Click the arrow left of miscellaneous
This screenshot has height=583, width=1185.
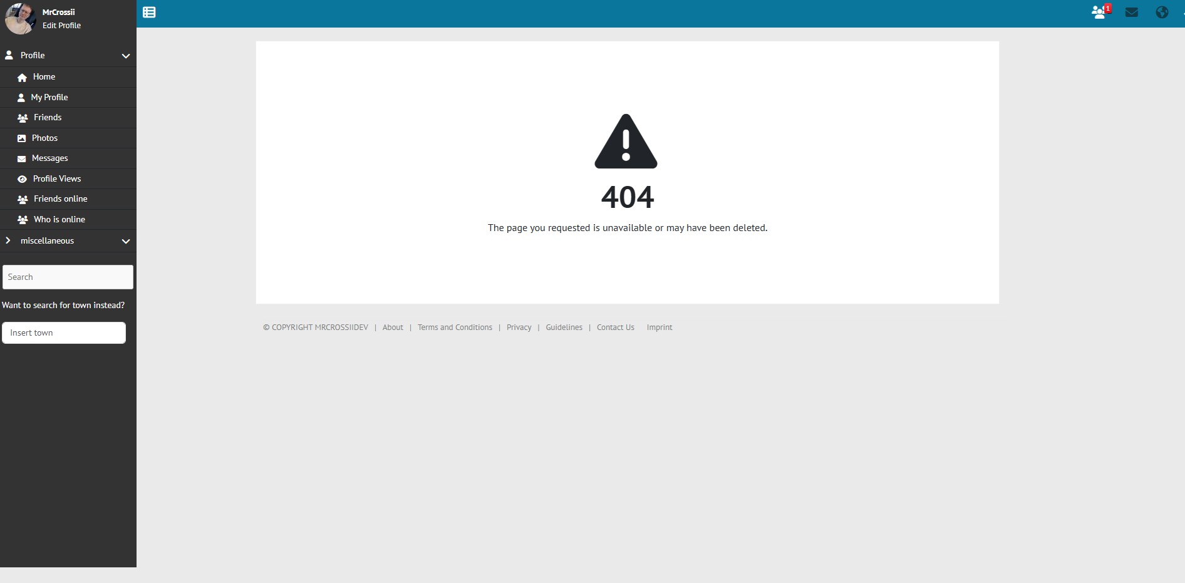click(8, 240)
